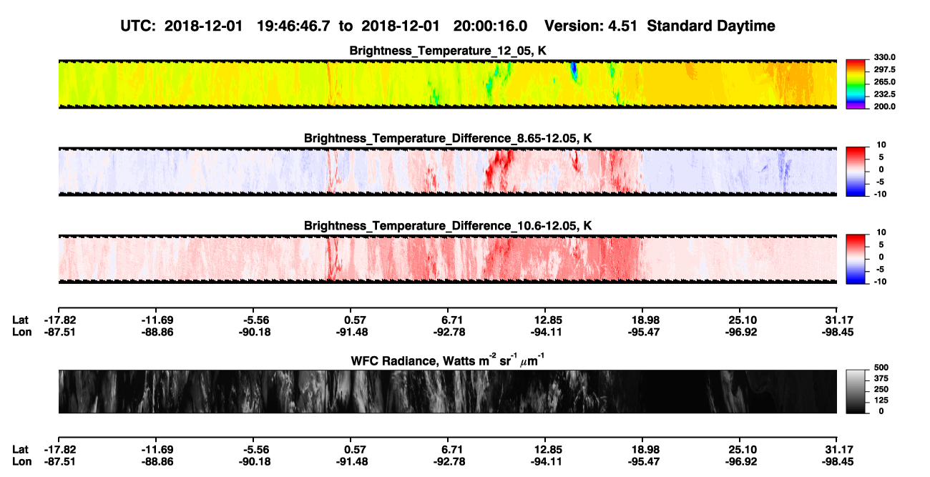Click the red-blue colorbar beside the 8.65-12.05 panel

(855, 172)
